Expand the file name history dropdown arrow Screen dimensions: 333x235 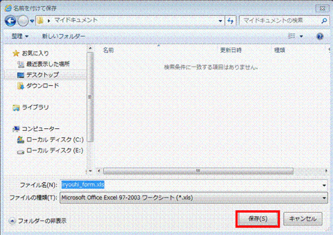(x=324, y=185)
